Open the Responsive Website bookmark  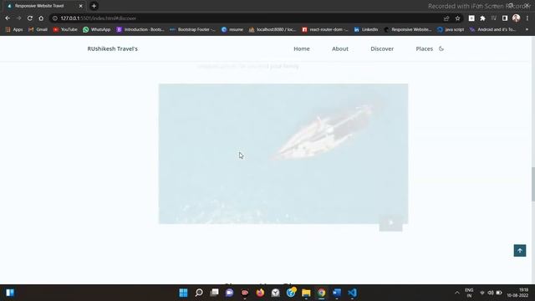408,30
